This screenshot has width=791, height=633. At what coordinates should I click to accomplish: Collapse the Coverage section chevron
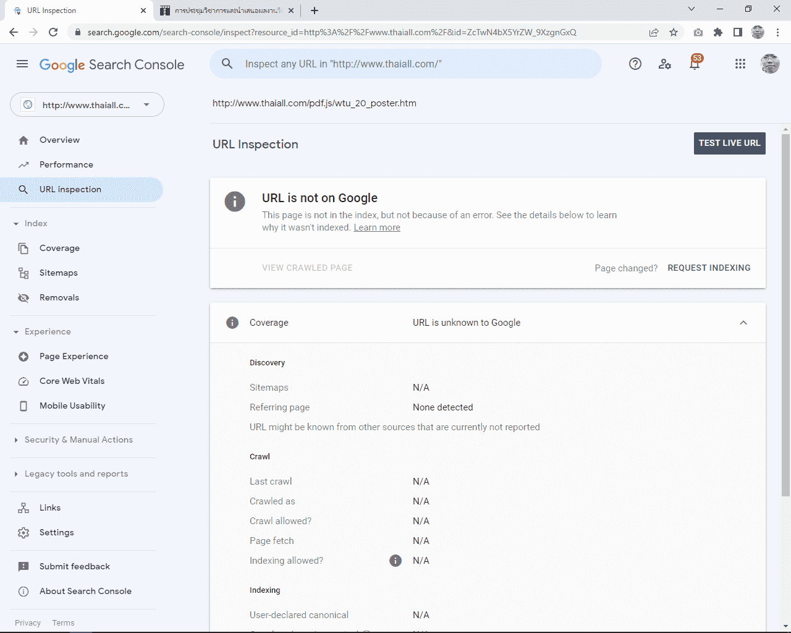point(743,323)
